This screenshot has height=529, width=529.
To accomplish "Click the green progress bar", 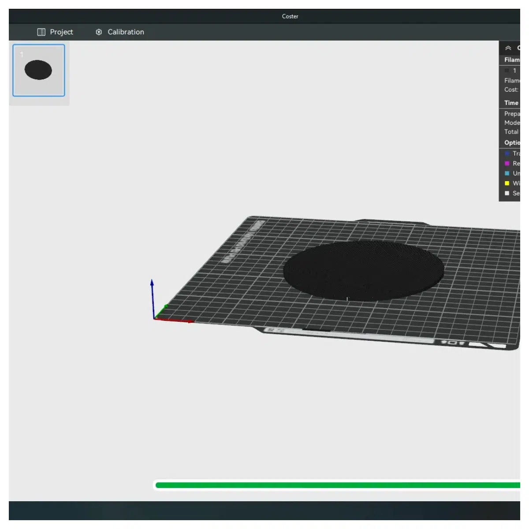I will point(338,485).
